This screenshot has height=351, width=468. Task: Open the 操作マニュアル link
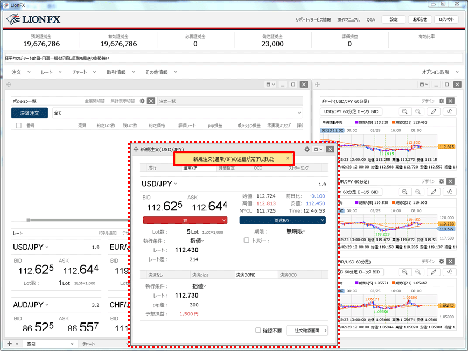tap(348, 20)
